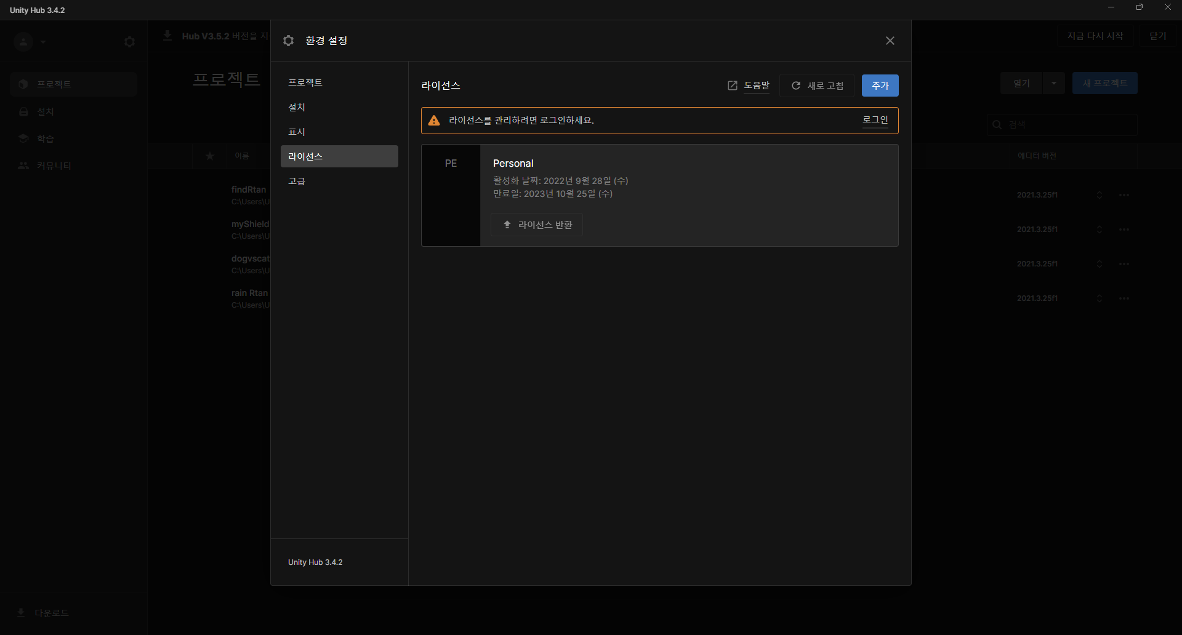Open the 설치 tab in preferences

339,107
